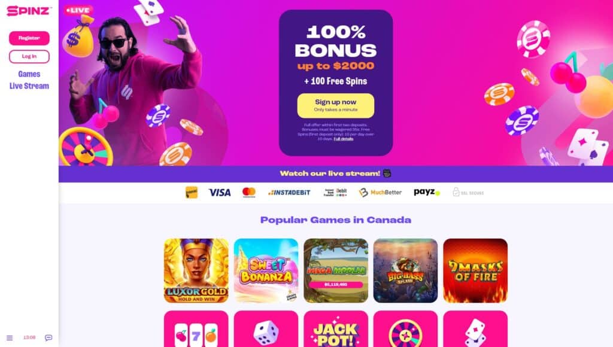
Task: Click the Visa payment logo
Action: click(x=219, y=193)
